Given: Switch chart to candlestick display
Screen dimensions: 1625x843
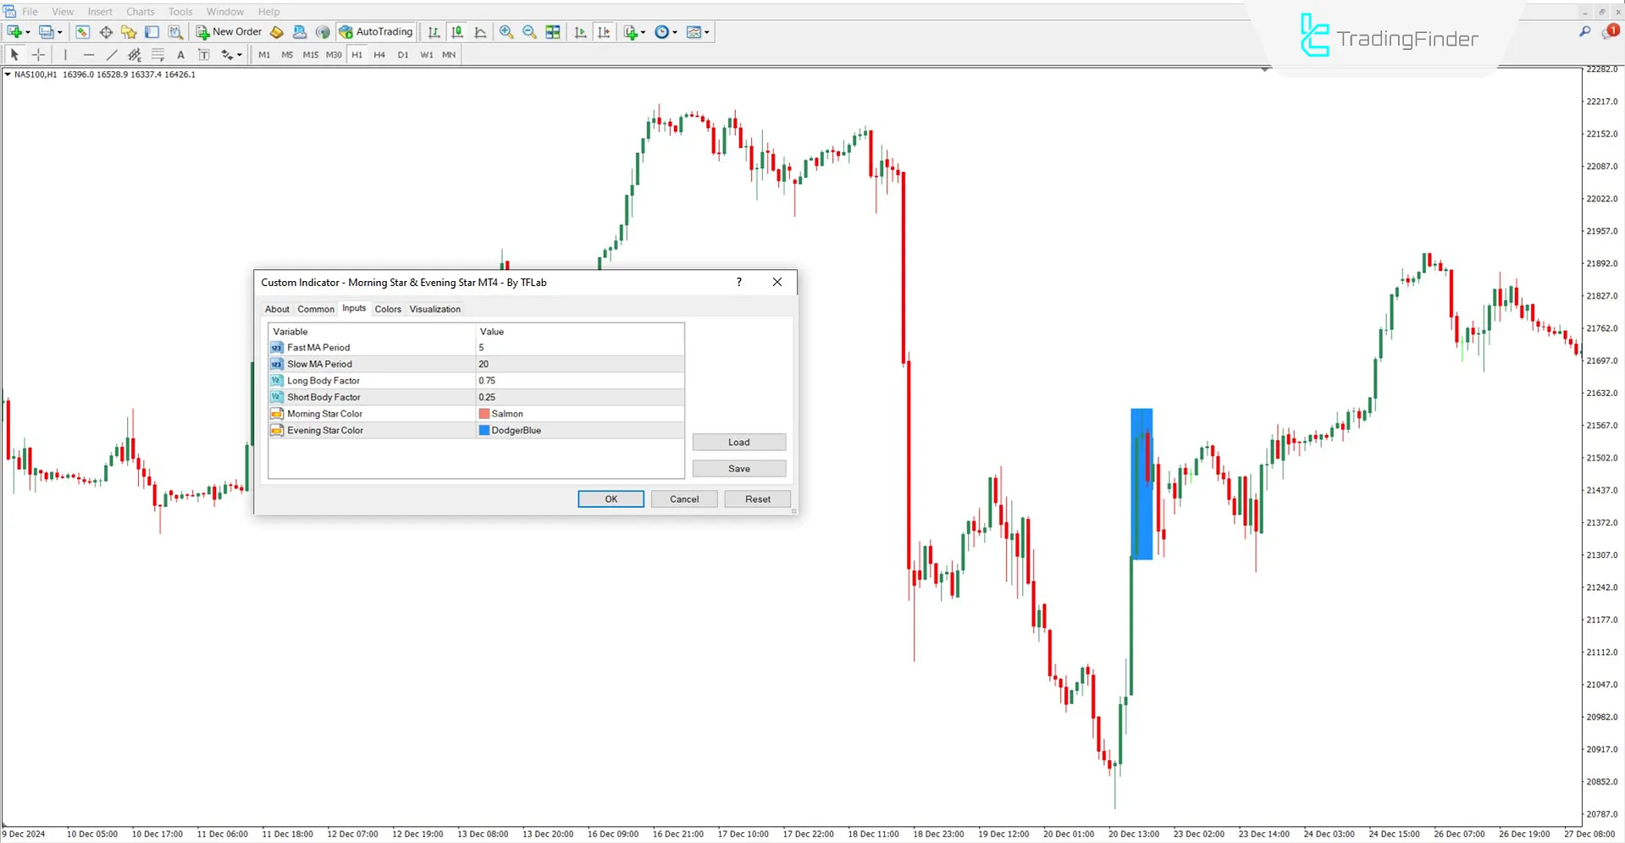Looking at the screenshot, I should click(x=457, y=32).
